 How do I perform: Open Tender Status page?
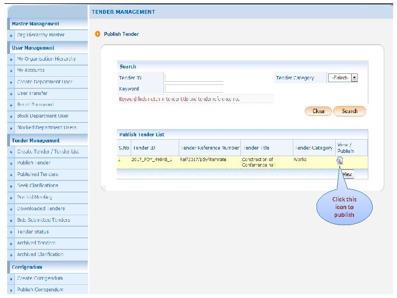tap(33, 232)
